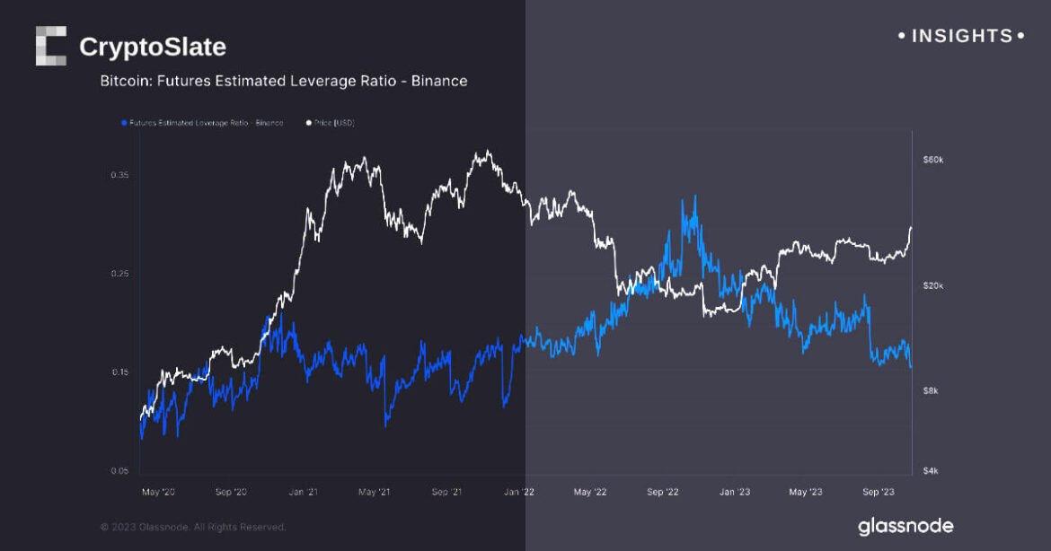Click the $20k price axis label
The width and height of the screenshot is (1051, 551).
point(932,285)
